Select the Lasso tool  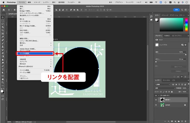(3, 24)
